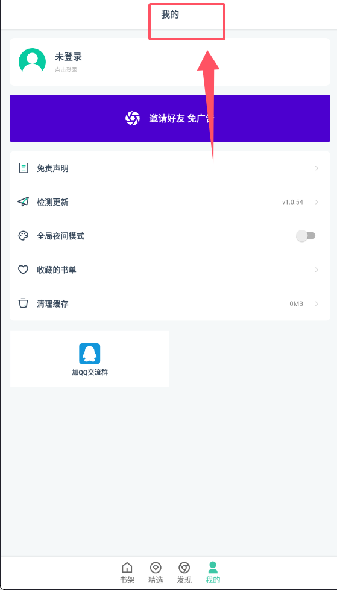Click the 免责声明 document icon
The width and height of the screenshot is (337, 590).
pyautogui.click(x=24, y=168)
